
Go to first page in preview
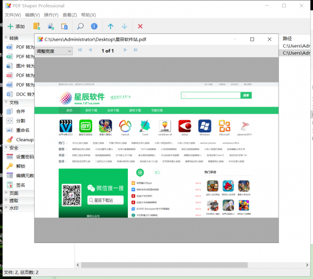coord(80,50)
